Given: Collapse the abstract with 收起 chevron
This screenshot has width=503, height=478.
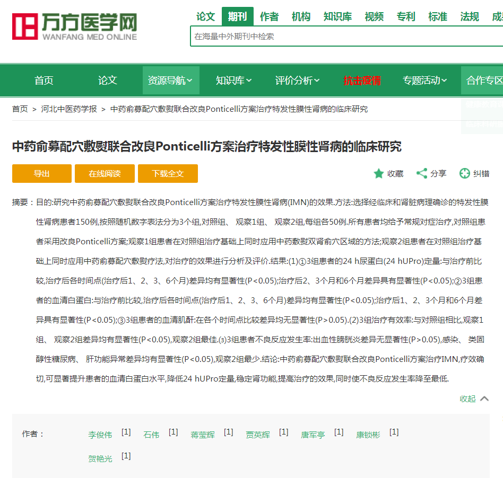Looking at the screenshot, I should [x=474, y=399].
